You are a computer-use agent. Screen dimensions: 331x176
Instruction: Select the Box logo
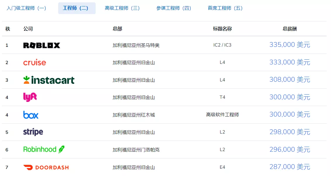pos(31,115)
